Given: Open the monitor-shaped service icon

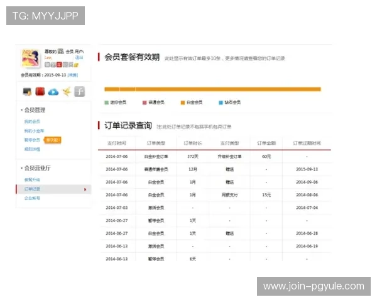Looking at the screenshot, I should [x=27, y=92].
